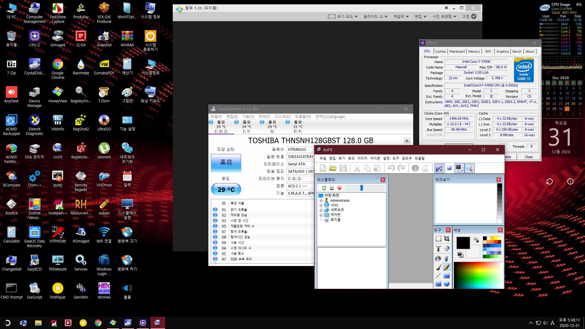Click the Close button in CPU-Z
This screenshot has height=329, width=585.
[x=529, y=157]
